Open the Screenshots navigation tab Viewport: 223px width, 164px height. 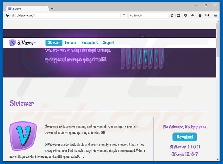[x=89, y=43]
